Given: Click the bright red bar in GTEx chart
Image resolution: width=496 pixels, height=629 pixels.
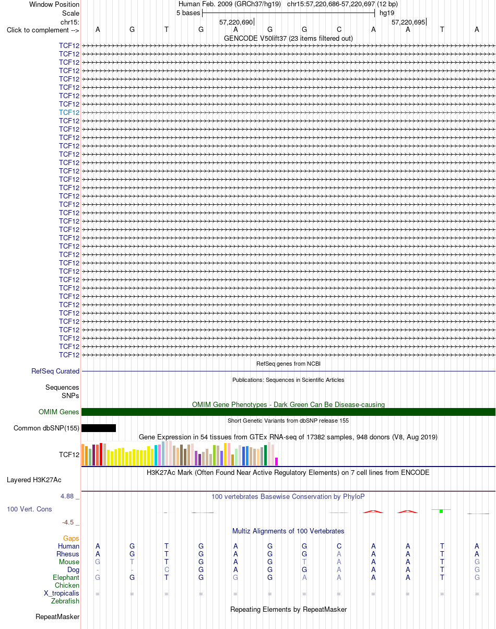Looking at the screenshot, I should (101, 454).
